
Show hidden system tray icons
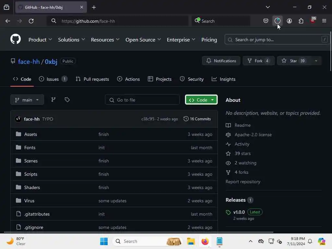[251, 241]
